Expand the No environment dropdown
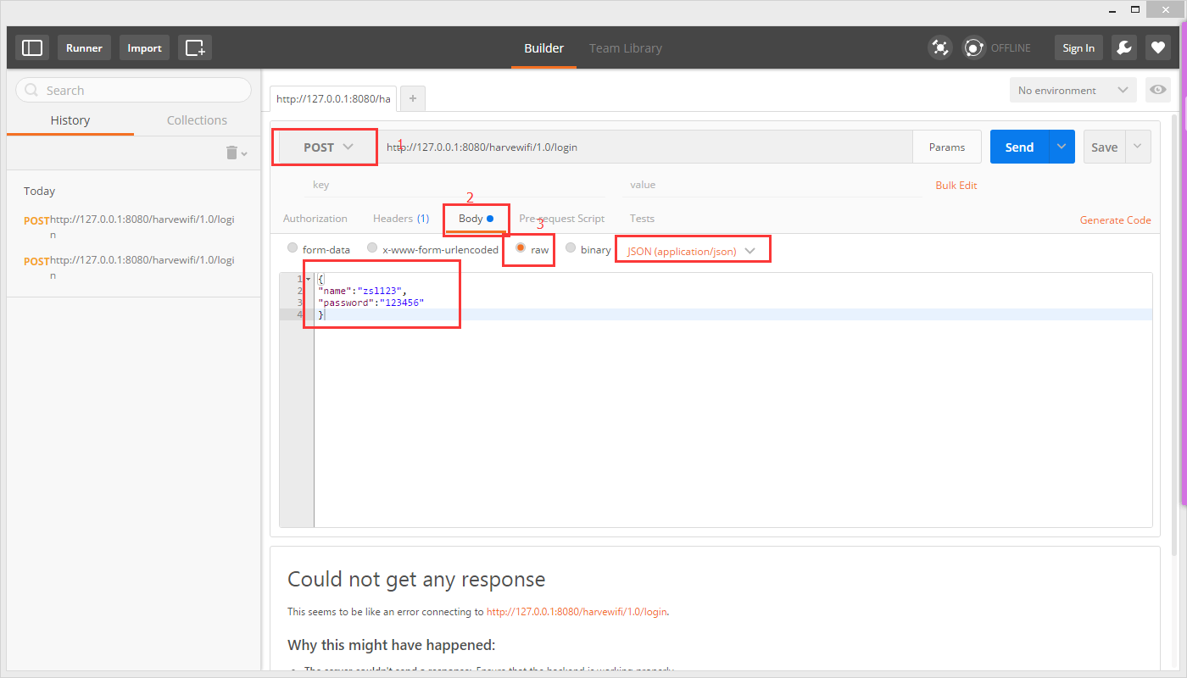 (x=1073, y=91)
